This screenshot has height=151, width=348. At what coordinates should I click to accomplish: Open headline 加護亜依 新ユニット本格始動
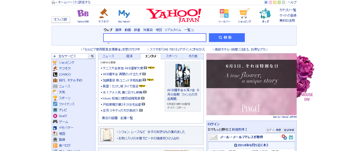[x=122, y=80]
